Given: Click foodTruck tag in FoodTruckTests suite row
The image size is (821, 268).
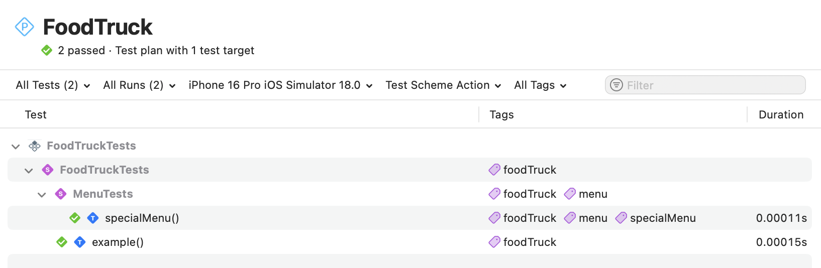Looking at the screenshot, I should pos(523,170).
